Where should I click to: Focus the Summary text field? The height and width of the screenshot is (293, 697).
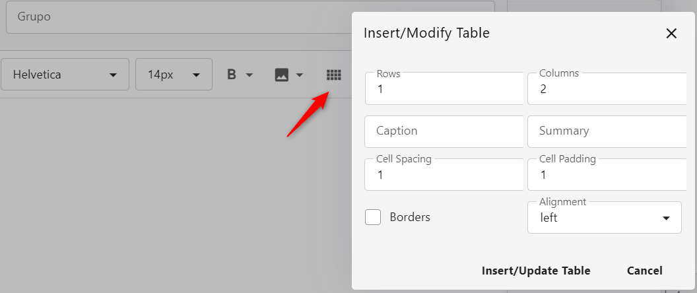point(606,131)
